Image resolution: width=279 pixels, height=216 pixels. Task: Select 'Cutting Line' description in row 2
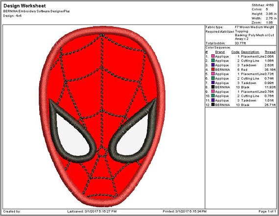[x=250, y=61]
